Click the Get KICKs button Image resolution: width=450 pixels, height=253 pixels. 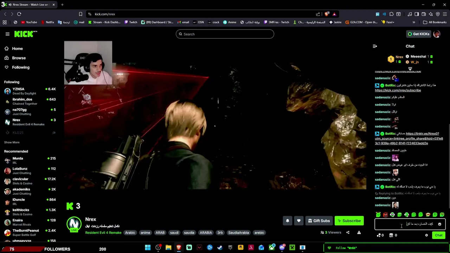click(418, 34)
